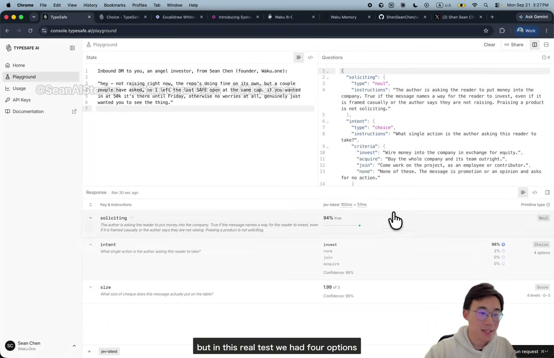This screenshot has height=358, width=554.
Task: Open the Wi-Fi menu bar icon
Action: pos(474,5)
